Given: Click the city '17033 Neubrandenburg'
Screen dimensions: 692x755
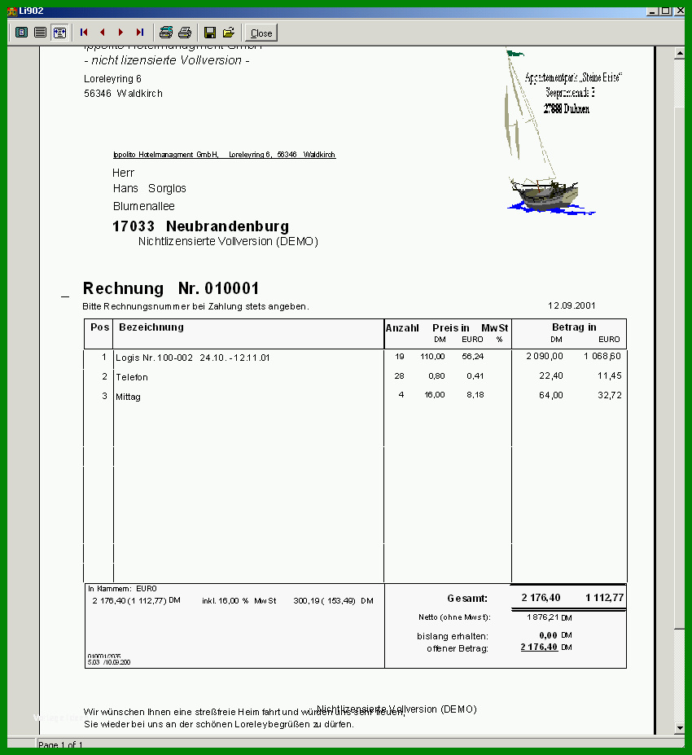Looking at the screenshot, I should pos(200,226).
